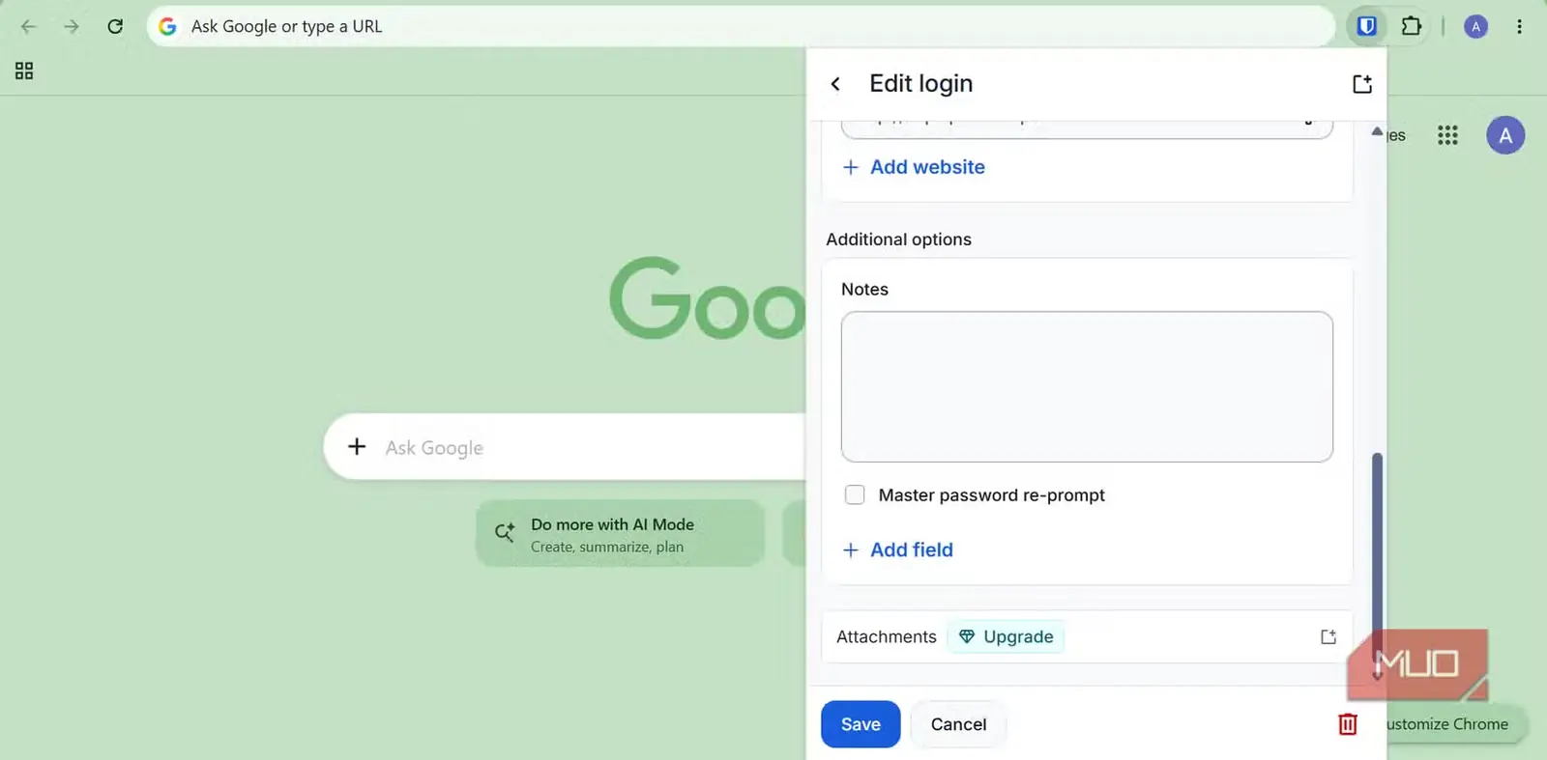
Task: Click Add website link
Action: pyautogui.click(x=914, y=167)
